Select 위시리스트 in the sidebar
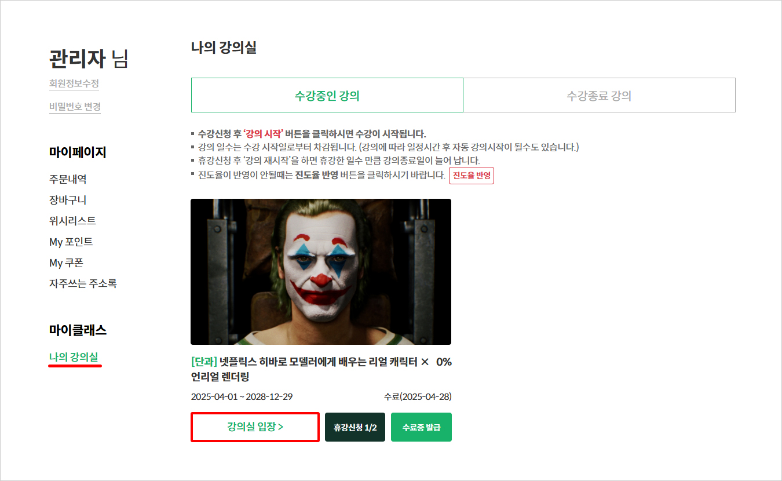 tap(72, 221)
